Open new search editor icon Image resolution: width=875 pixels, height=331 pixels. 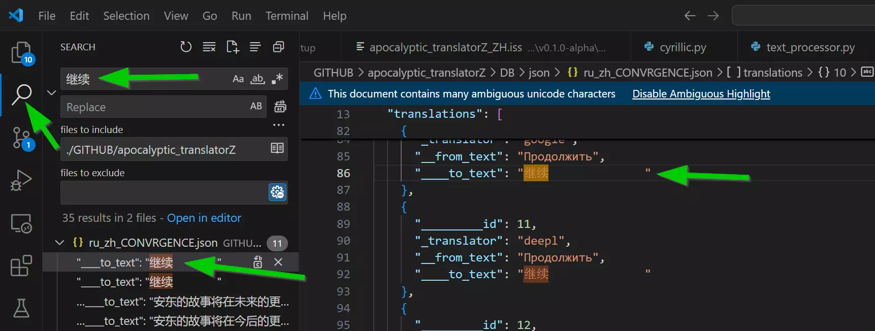tap(233, 47)
